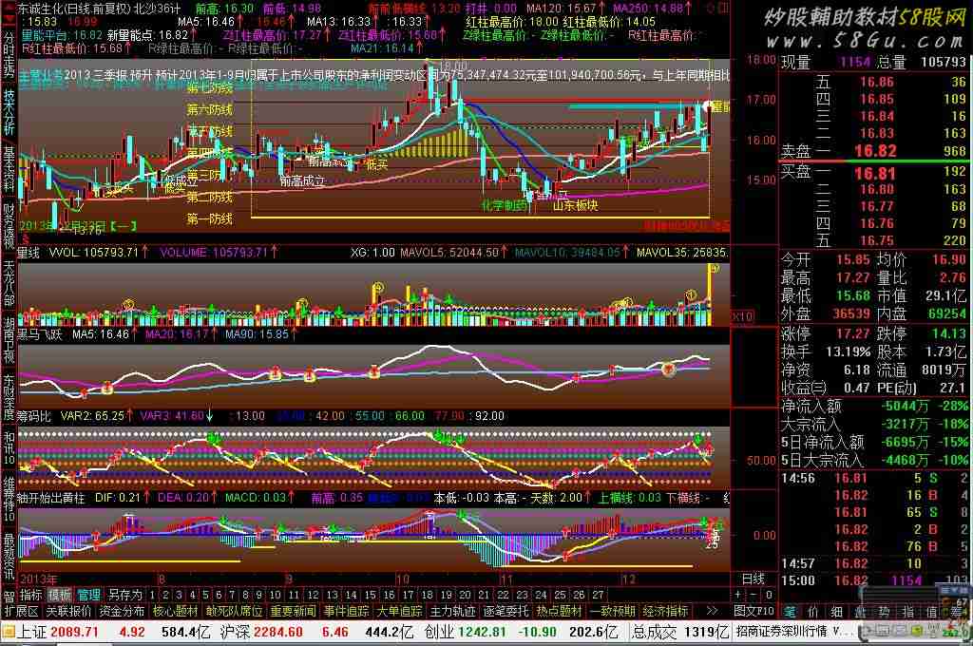Click the 卖盘 一 ask price 16.82
This screenshot has height=646, width=973.
[x=875, y=151]
